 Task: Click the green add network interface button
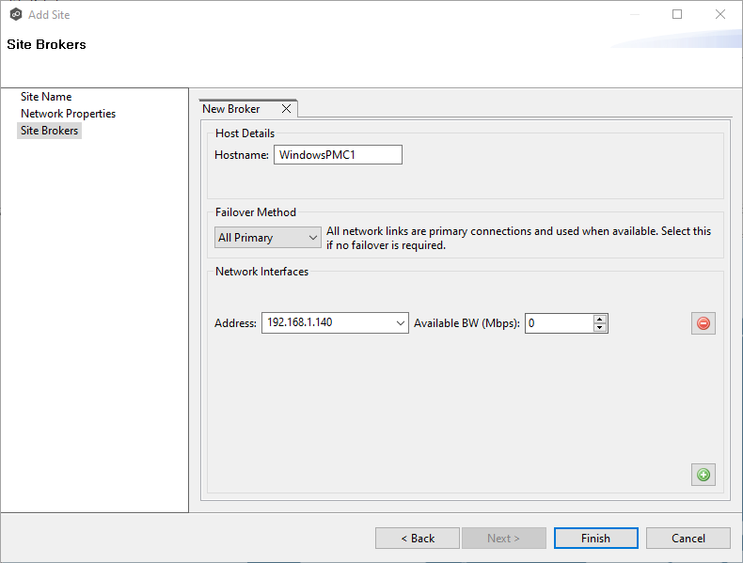coord(703,475)
